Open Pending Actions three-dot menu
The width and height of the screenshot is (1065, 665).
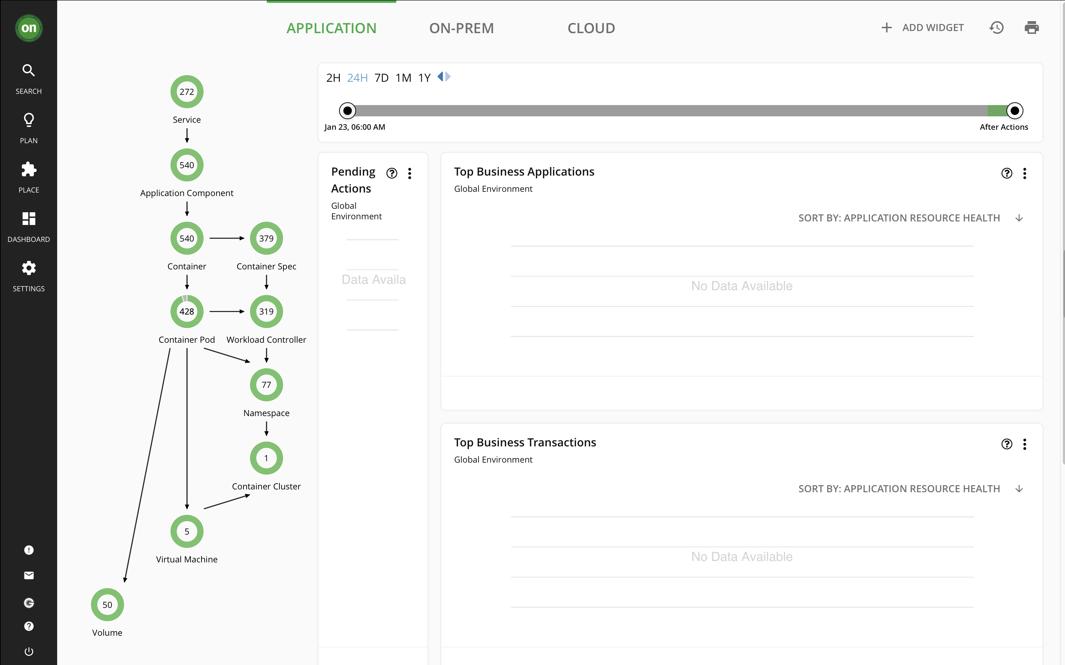(x=410, y=173)
